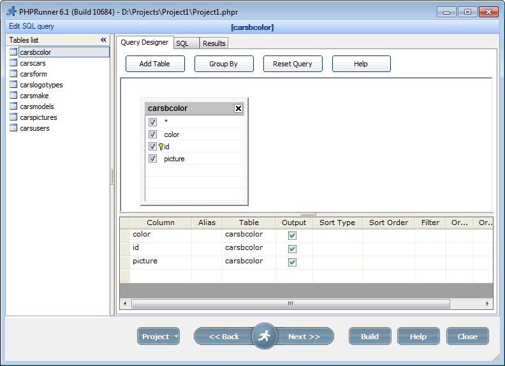The image size is (505, 366).
Task: Click the Add Table button
Action: pyautogui.click(x=155, y=64)
